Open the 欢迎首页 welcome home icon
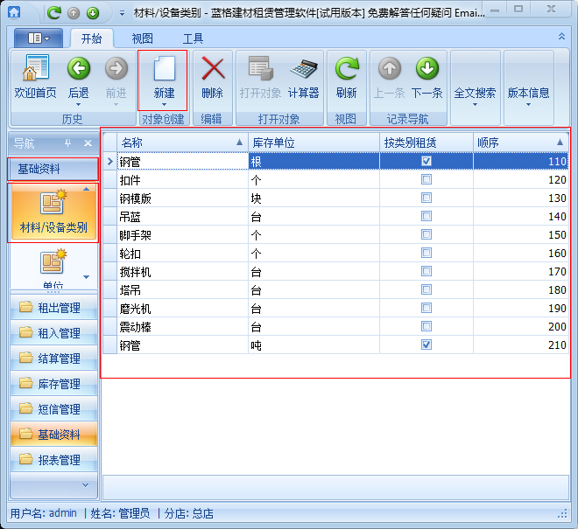This screenshot has height=529, width=578. pos(35,77)
